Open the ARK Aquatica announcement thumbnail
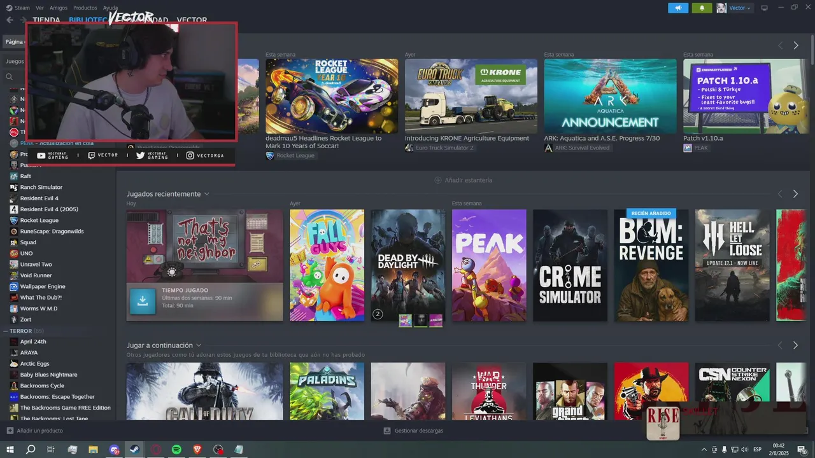This screenshot has height=458, width=815. [x=610, y=96]
